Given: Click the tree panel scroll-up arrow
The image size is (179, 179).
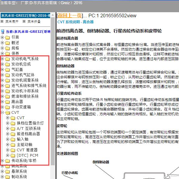Looking at the screenshot, I should 53,15.
